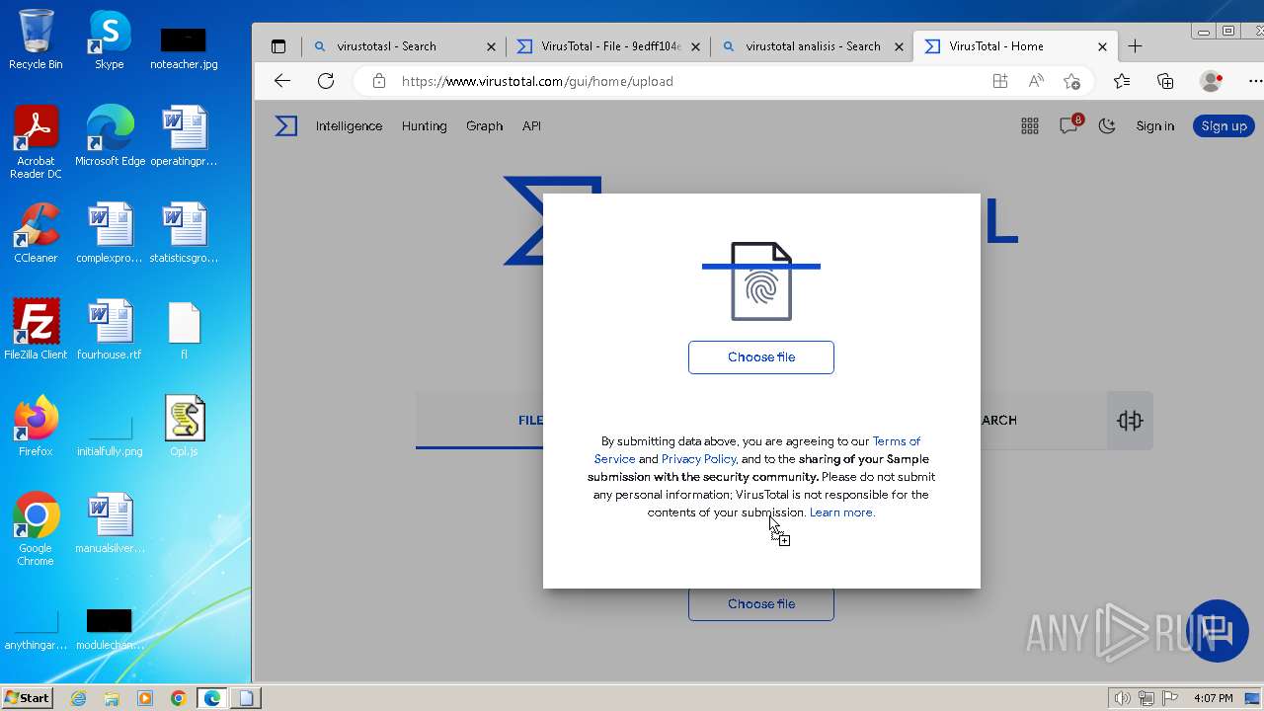This screenshot has width=1264, height=711.
Task: Open the Windows Start menu
Action: pyautogui.click(x=28, y=698)
